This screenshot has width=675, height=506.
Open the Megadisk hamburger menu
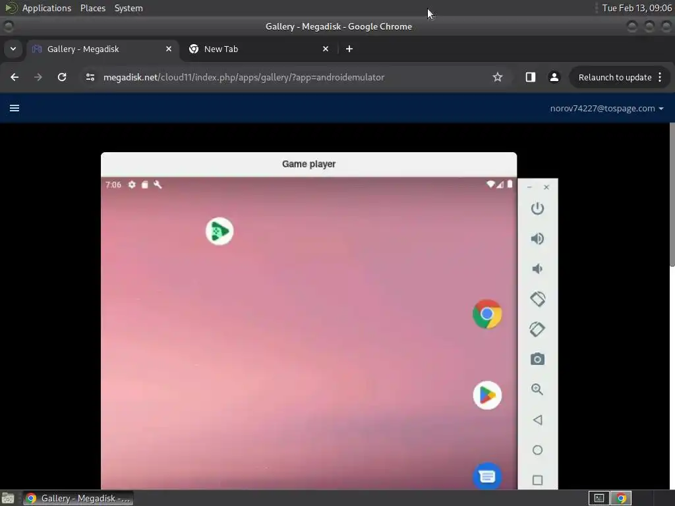(15, 108)
